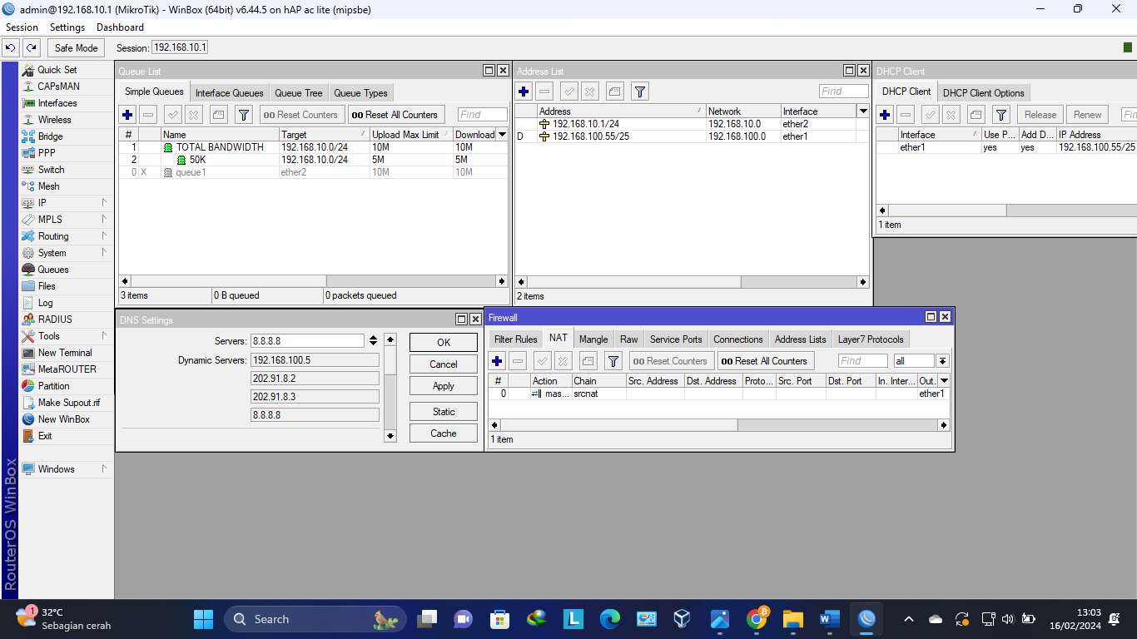Open the Firewall 'all' chain dropdown
This screenshot has width=1137, height=639.
[x=942, y=361]
